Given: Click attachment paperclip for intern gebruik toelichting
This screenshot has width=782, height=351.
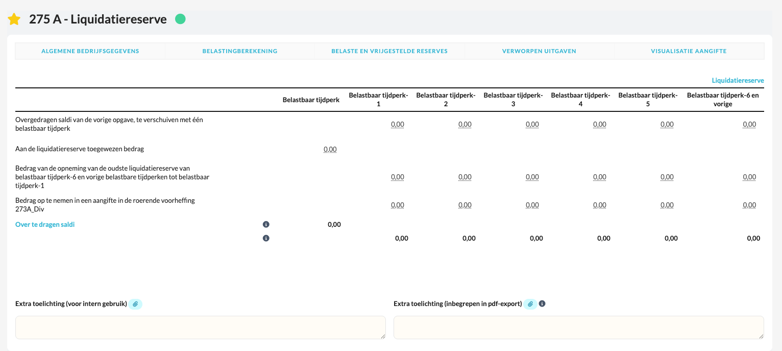Looking at the screenshot, I should pyautogui.click(x=135, y=304).
